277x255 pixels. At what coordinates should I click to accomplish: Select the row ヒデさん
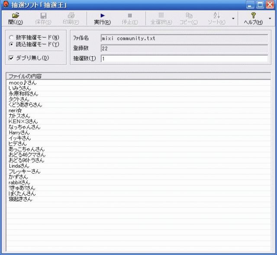click(138, 144)
